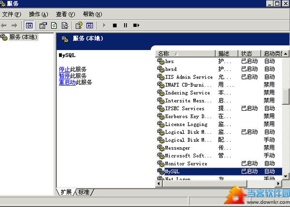Click the action pane toolbar icon
The image size is (290, 207).
90,26
